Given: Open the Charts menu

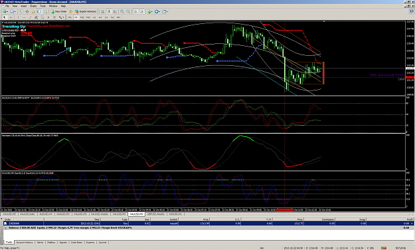Looking at the screenshot, I should (33, 6).
